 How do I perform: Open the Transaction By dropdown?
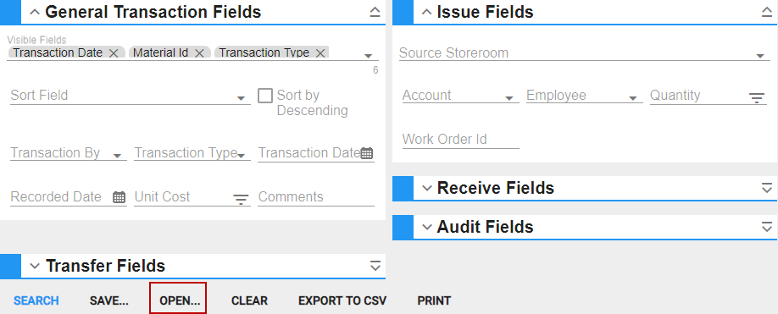tap(69, 153)
